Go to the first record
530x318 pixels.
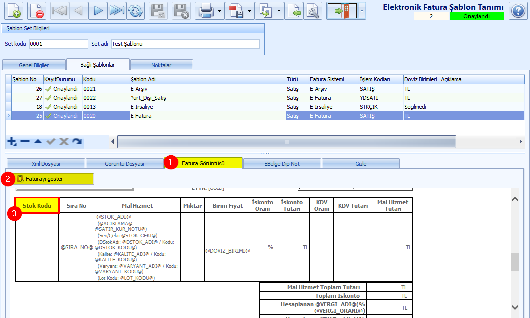point(59,11)
